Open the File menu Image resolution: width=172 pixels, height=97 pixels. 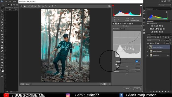tap(6, 2)
